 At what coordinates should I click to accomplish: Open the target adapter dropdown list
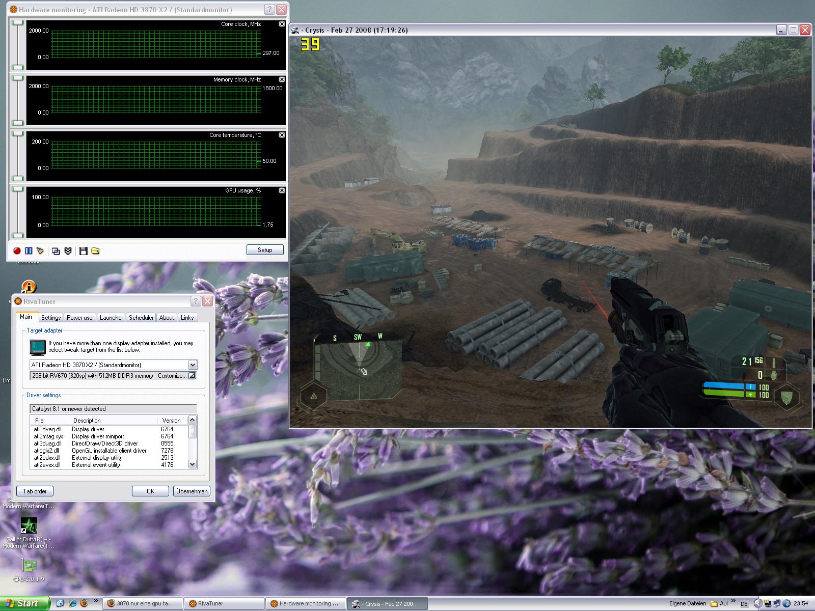tap(193, 365)
